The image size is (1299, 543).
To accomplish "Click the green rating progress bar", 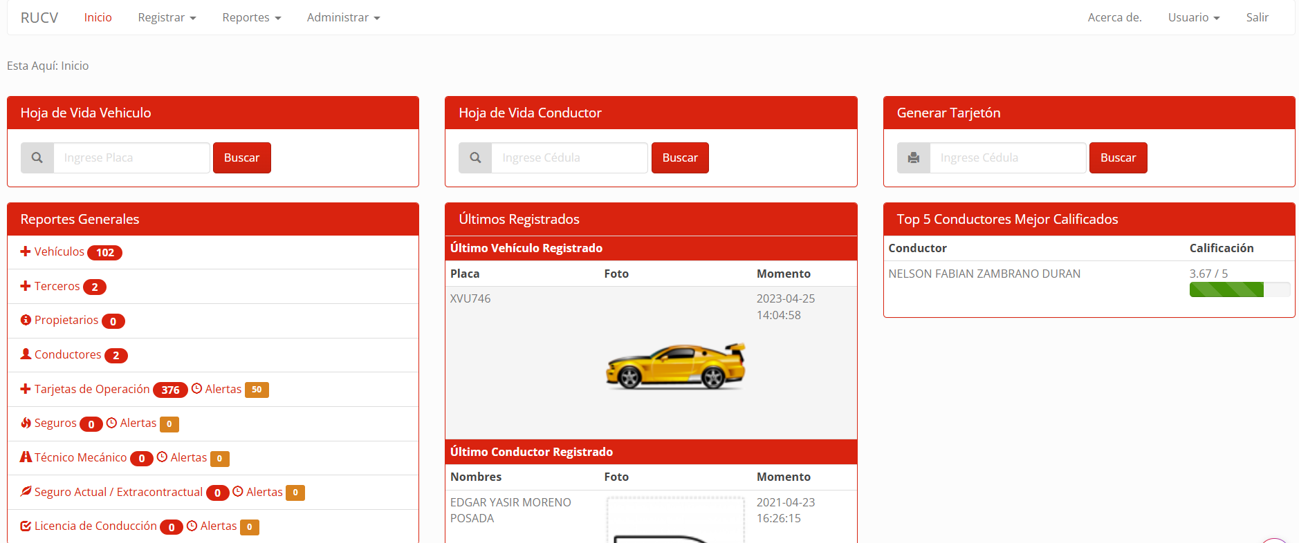I will [1226, 289].
